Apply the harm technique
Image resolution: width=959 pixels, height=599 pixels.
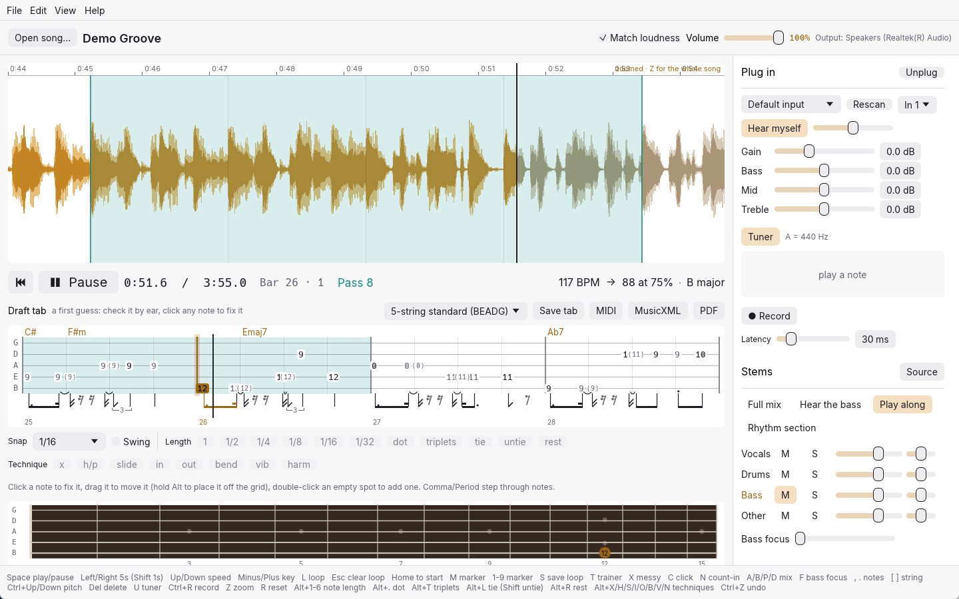298,465
